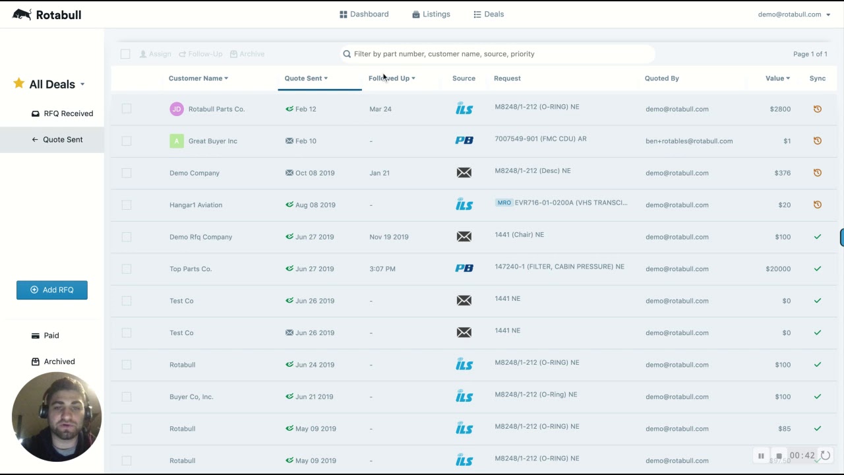Click the ILS source icon for Rotabull Parts Co.
Screen dimensions: 844x475
pos(464,109)
